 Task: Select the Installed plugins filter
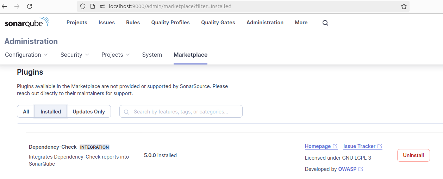click(x=51, y=112)
